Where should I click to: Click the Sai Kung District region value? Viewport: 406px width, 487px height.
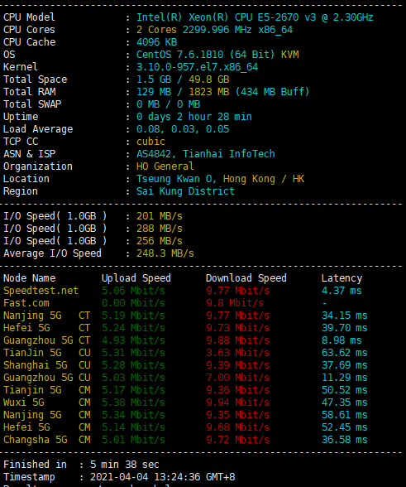pyautogui.click(x=185, y=191)
